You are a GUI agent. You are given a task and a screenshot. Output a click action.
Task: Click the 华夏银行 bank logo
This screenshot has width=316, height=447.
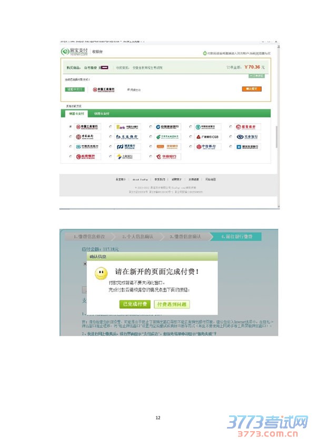click(167, 157)
